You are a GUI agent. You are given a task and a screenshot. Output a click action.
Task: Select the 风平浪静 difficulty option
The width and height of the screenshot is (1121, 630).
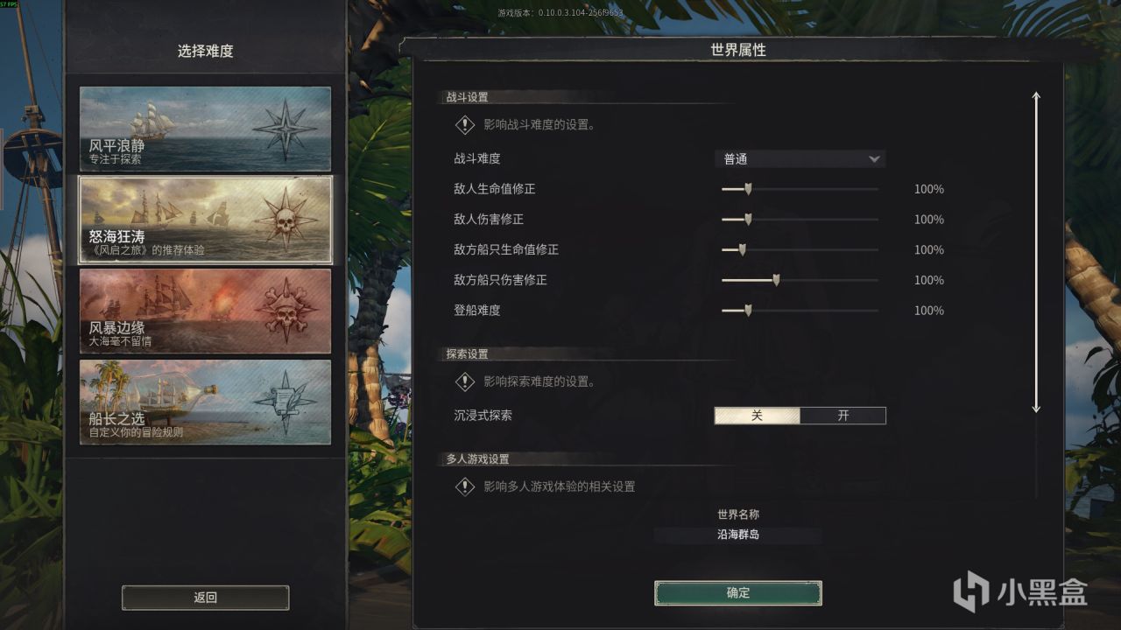coord(206,129)
